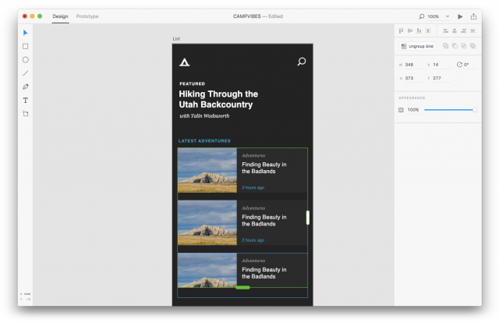The image size is (499, 323).
Task: Click the green horizontal repeat grid handle
Action: point(242,288)
